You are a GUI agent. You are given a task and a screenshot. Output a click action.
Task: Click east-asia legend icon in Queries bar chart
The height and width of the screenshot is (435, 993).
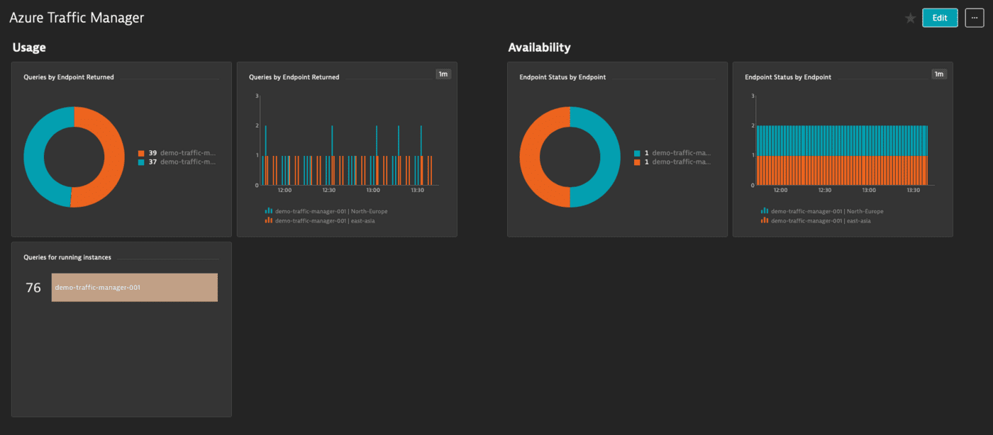pyautogui.click(x=269, y=220)
